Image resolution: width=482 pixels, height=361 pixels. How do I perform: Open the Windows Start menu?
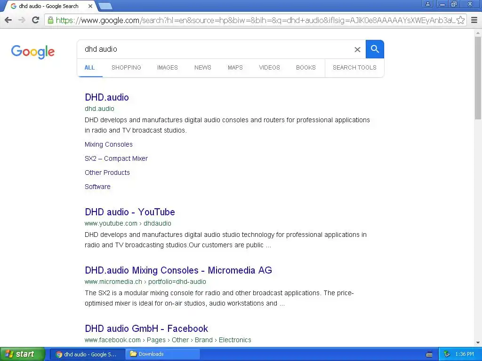point(23,354)
